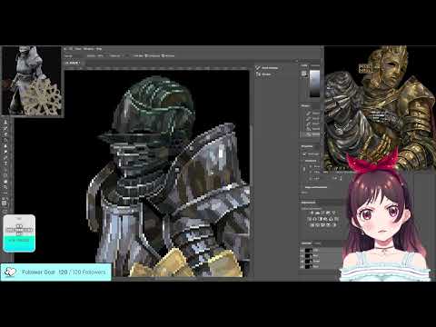The image size is (436, 327).
Task: Toggle visibility of the bottom layer
Action: pos(302,266)
